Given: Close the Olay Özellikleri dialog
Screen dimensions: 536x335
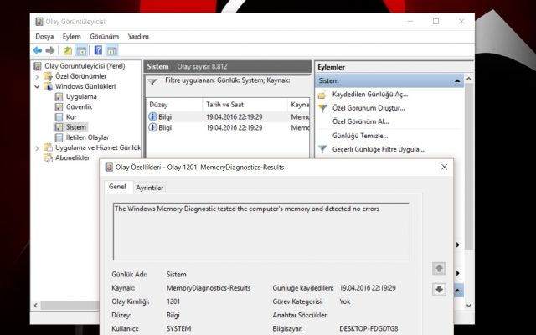Looking at the screenshot, I should pos(444,167).
